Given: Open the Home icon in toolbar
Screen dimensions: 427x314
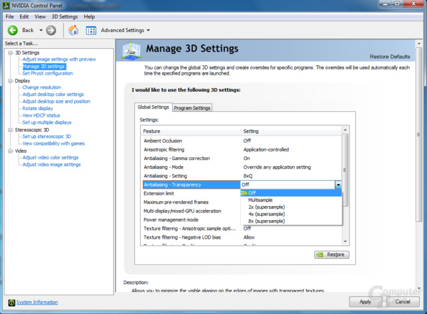Looking at the screenshot, I should [73, 30].
